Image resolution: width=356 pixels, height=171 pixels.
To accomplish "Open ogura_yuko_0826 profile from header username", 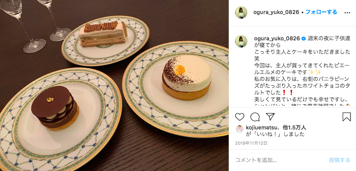I will (276, 12).
